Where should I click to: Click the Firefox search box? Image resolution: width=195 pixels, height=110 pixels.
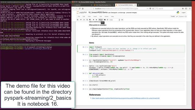(x=165, y=9)
